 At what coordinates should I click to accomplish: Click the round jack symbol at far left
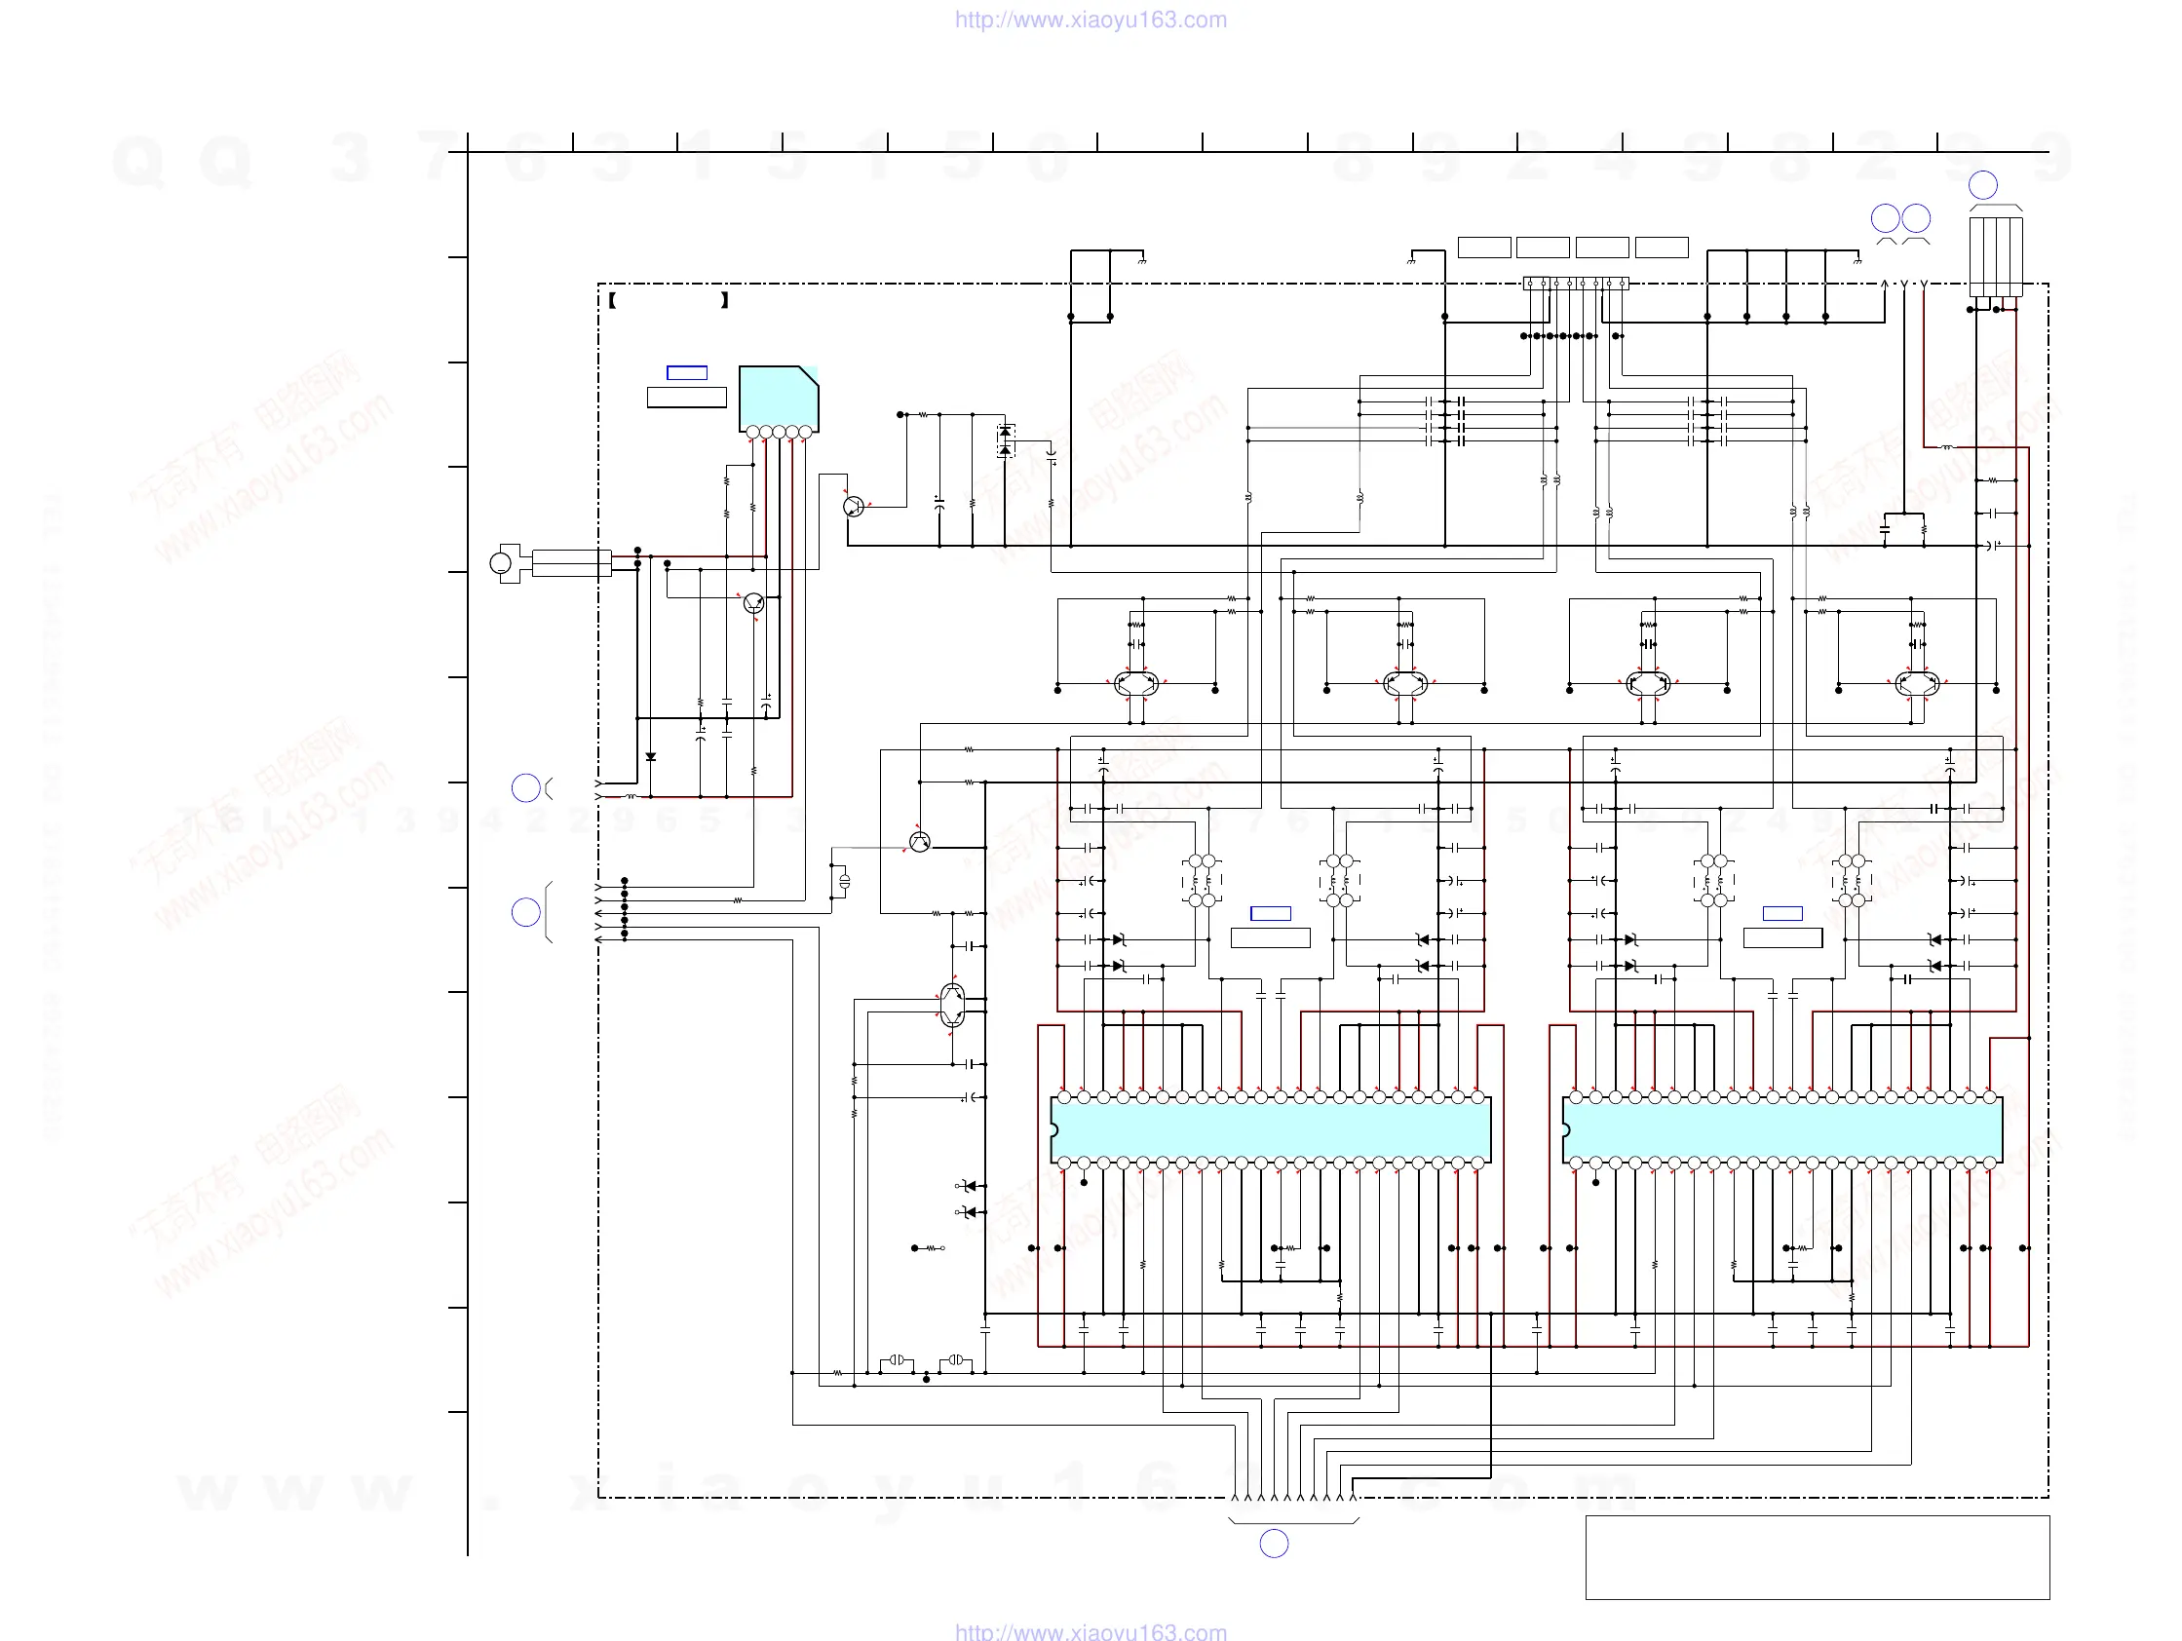click(x=501, y=564)
